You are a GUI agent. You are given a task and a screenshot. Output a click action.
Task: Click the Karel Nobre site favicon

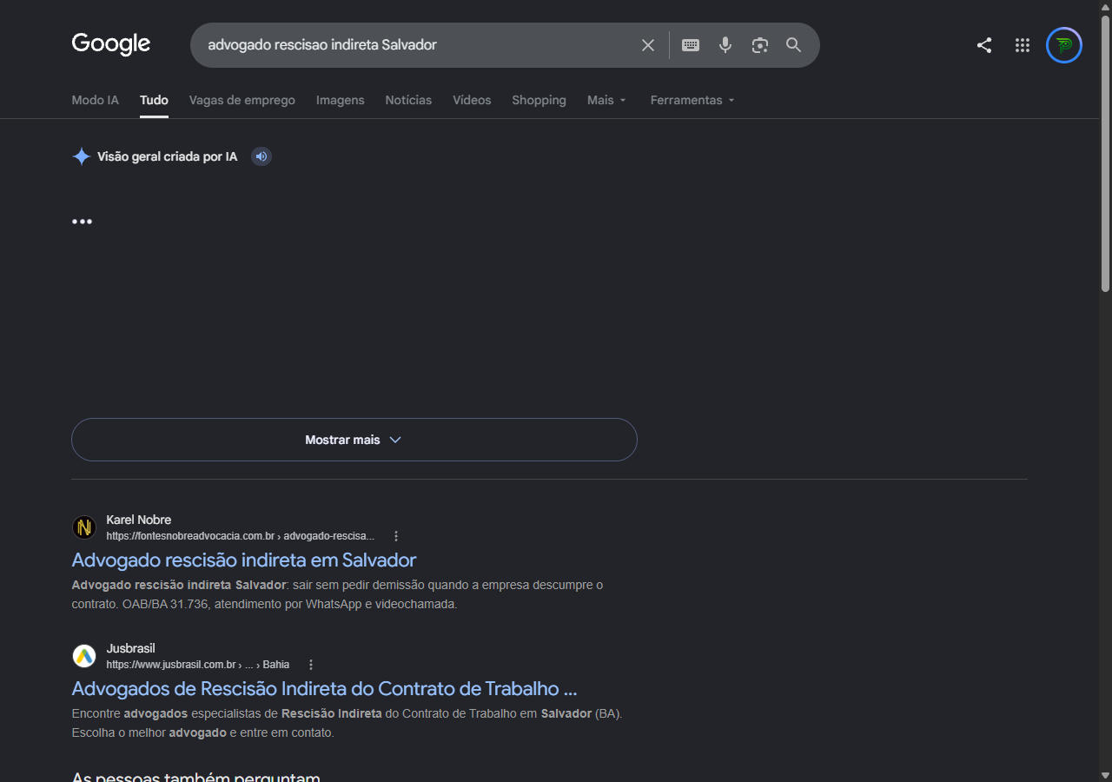click(84, 527)
